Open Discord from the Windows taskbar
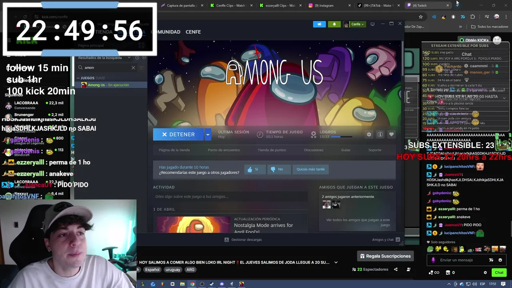The height and width of the screenshot is (288, 512). [222, 284]
